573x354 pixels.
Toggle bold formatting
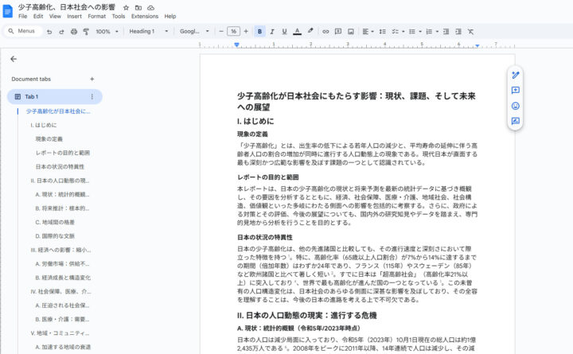point(259,32)
